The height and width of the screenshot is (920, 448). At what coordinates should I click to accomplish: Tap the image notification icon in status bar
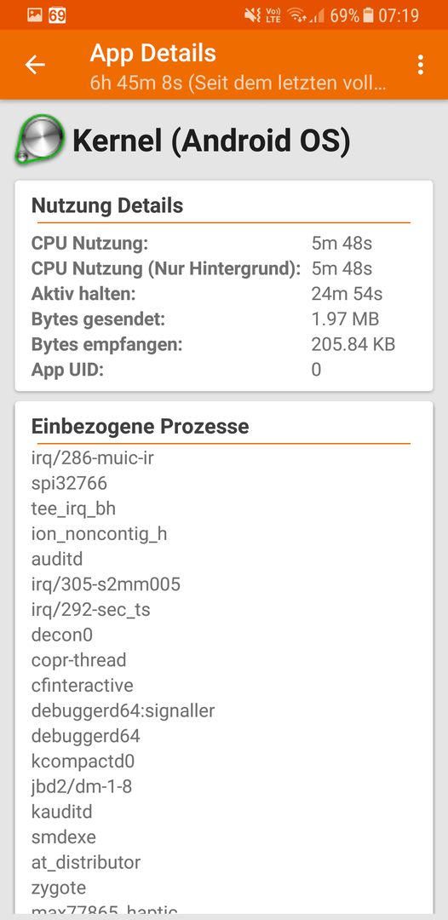point(34,14)
